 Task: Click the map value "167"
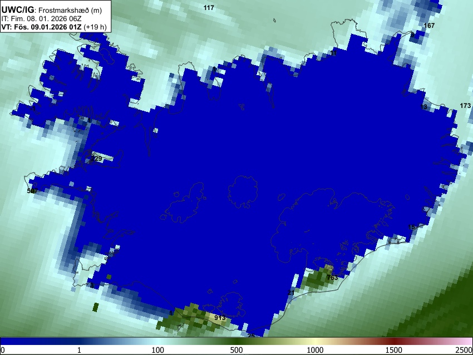429,26
